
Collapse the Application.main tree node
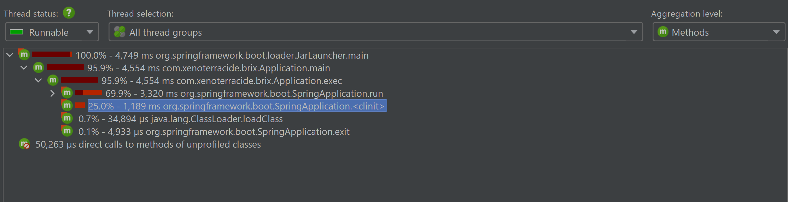click(24, 68)
